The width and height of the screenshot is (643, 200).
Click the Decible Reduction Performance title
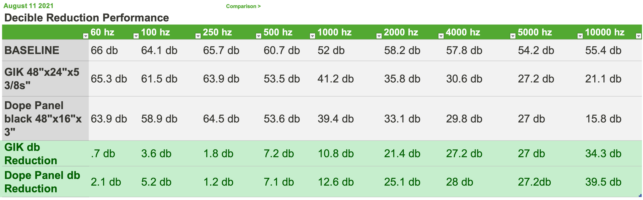click(87, 18)
